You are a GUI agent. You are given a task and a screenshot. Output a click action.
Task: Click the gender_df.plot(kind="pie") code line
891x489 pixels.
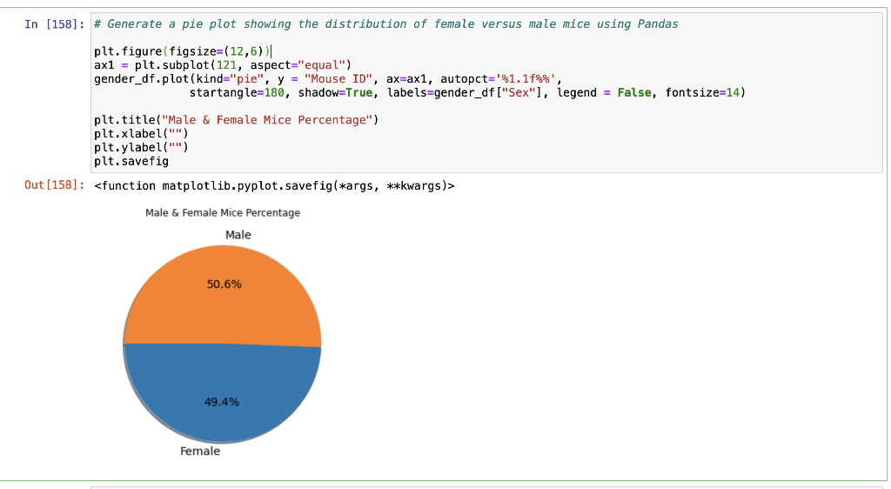click(328, 79)
